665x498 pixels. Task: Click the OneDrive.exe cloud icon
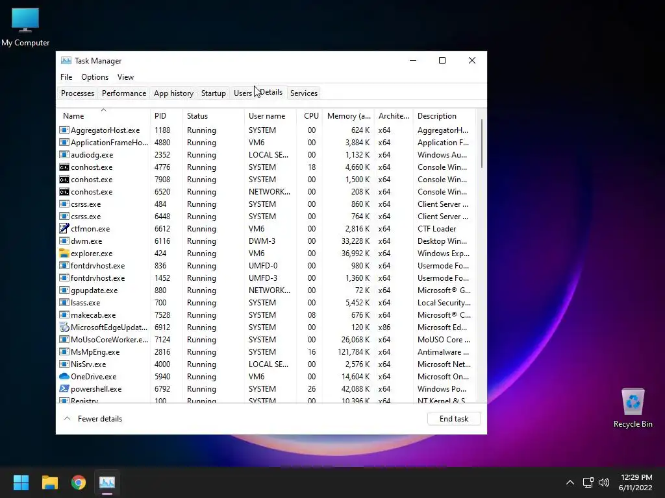64,377
